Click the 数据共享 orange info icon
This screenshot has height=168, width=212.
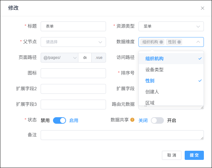(132, 120)
